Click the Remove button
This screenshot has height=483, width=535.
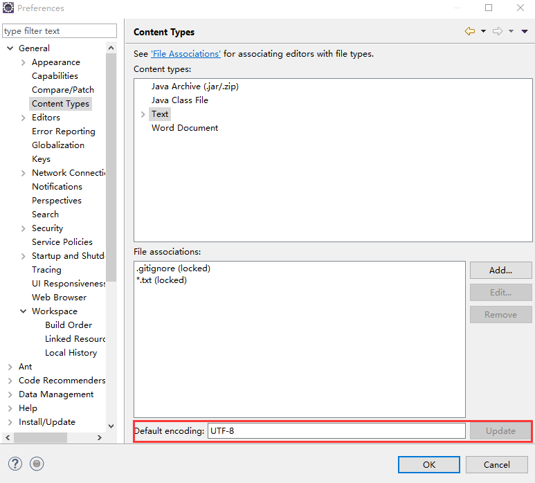[500, 314]
